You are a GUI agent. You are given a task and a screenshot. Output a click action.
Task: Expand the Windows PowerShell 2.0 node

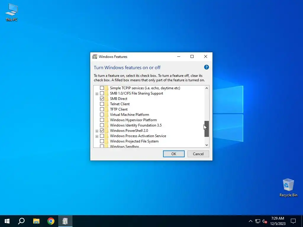click(97, 131)
